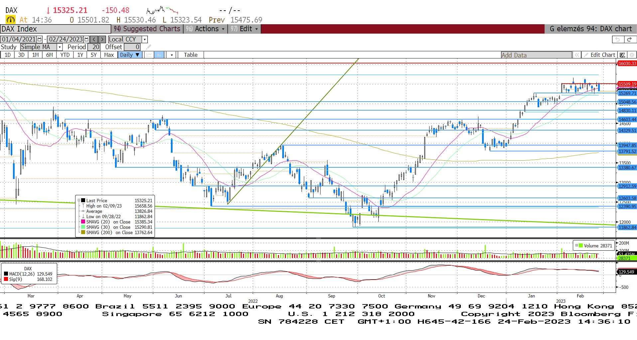Open the start date calendar picker icon

(40, 39)
